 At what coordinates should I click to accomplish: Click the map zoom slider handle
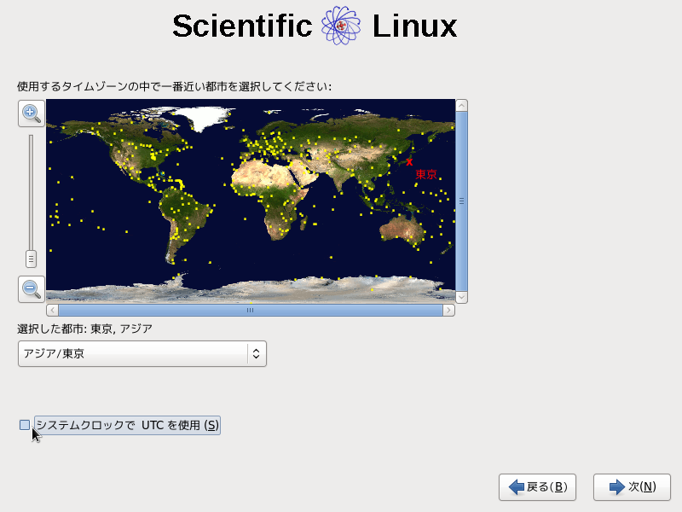coord(32,259)
